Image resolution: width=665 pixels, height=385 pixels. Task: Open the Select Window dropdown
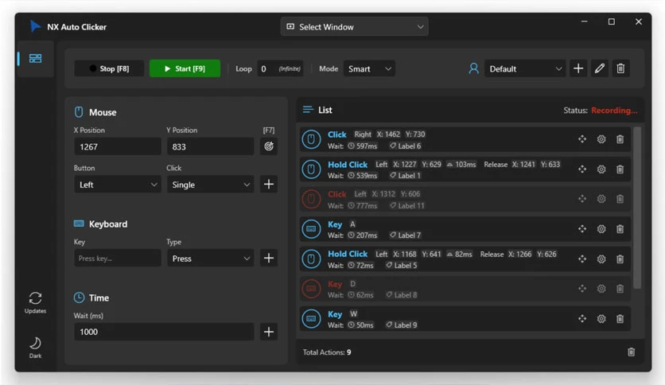[x=354, y=27]
